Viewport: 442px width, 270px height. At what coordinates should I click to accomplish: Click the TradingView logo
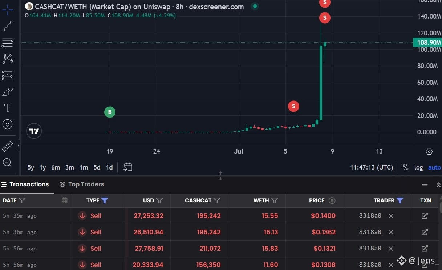(x=34, y=131)
